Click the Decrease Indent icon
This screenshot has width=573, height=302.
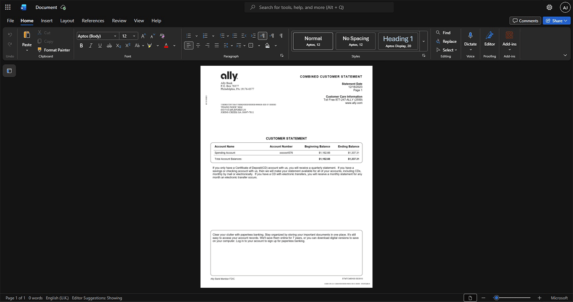pos(244,36)
